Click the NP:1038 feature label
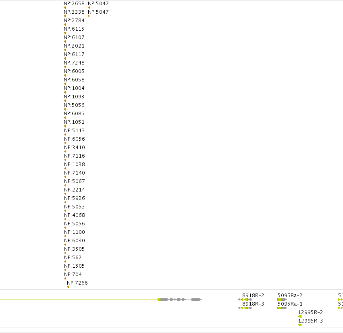Viewport: 343px width, 333px height. tap(75, 164)
